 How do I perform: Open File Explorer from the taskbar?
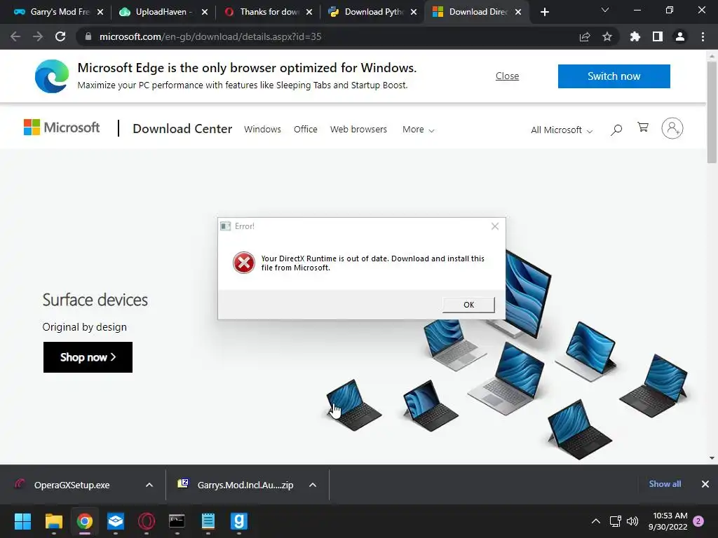pyautogui.click(x=53, y=521)
